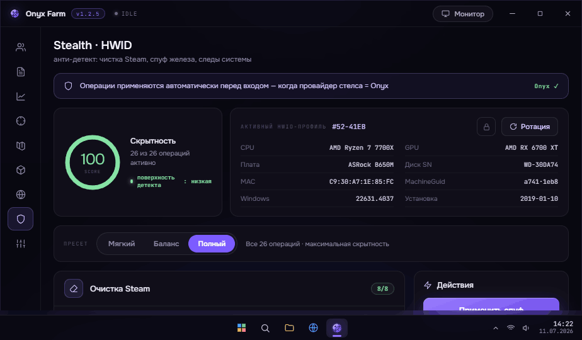Open Wi-Fi network tray icon
The image size is (582, 340).
511,328
